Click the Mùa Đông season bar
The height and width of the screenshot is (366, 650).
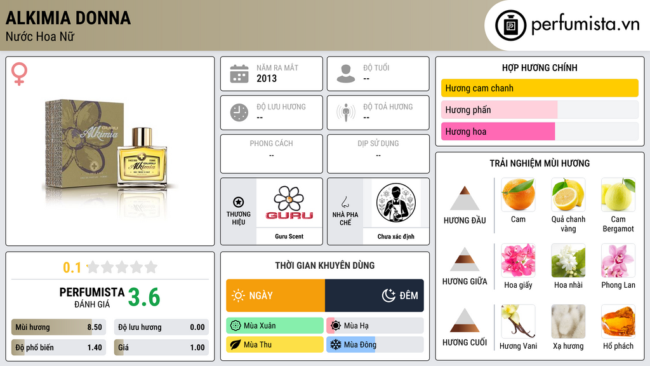(375, 344)
